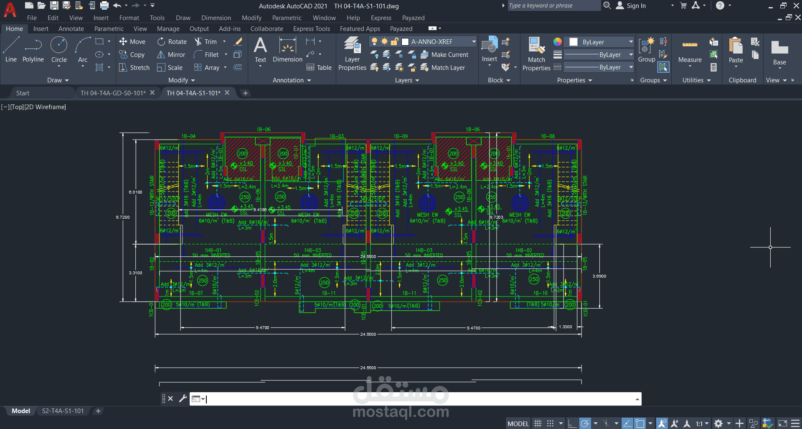The height and width of the screenshot is (429, 802).
Task: Select the Arc tool
Action: (83, 50)
